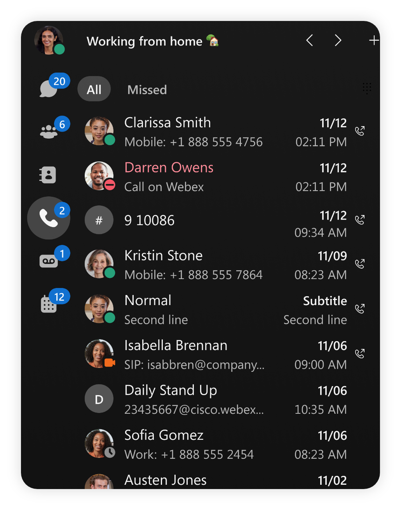Click Kristin Stone's avatar photo
This screenshot has width=401, height=510.
click(x=99, y=264)
